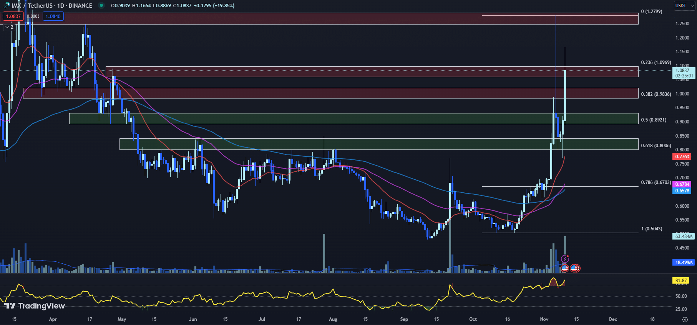Screen dimensions: 697x325
Task: Click the 0.6578 blue moving average label
Action: (x=682, y=191)
